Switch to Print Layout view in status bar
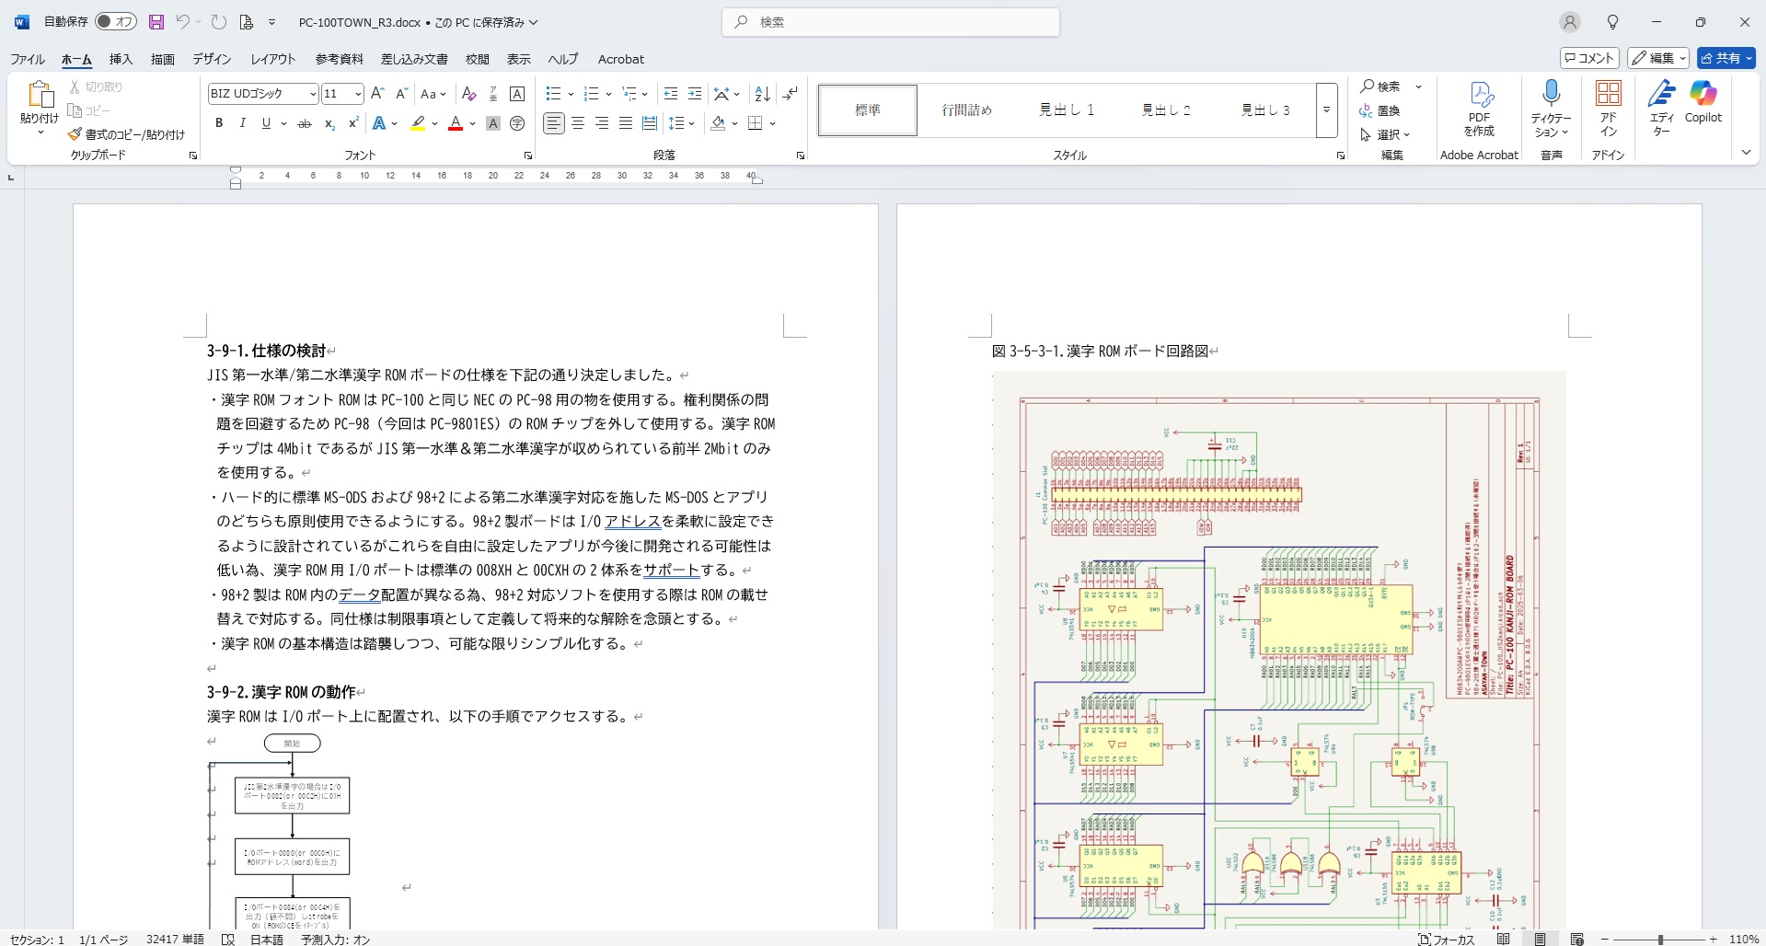The width and height of the screenshot is (1766, 946). tap(1540, 940)
